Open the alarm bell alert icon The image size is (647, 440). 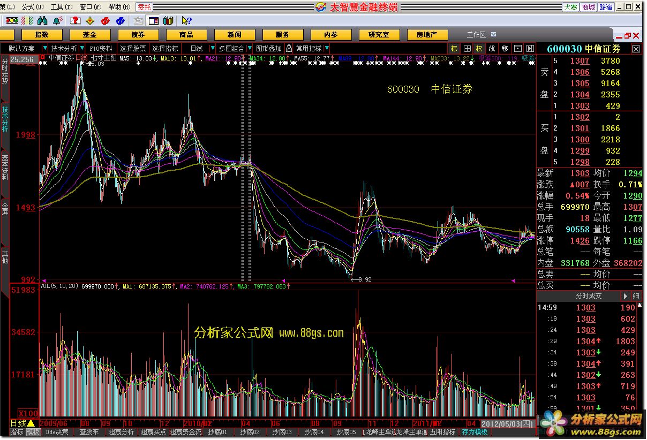[x=58, y=20]
